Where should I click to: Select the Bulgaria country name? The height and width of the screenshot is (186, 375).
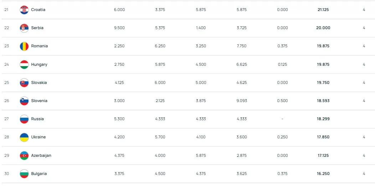tap(39, 174)
